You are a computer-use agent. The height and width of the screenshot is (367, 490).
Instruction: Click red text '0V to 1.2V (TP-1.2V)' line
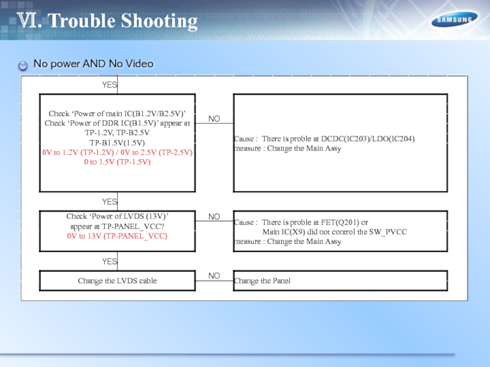point(117,152)
